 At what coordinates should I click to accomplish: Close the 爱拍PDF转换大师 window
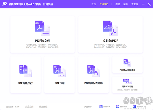pos(149,4)
